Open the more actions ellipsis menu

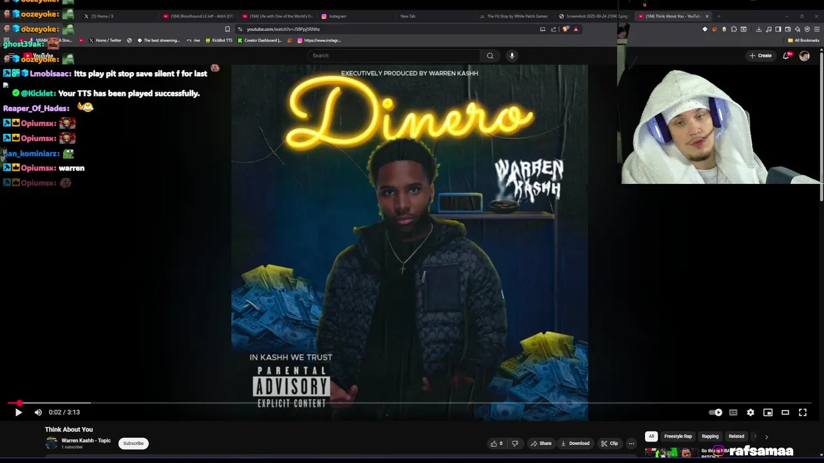coord(632,443)
